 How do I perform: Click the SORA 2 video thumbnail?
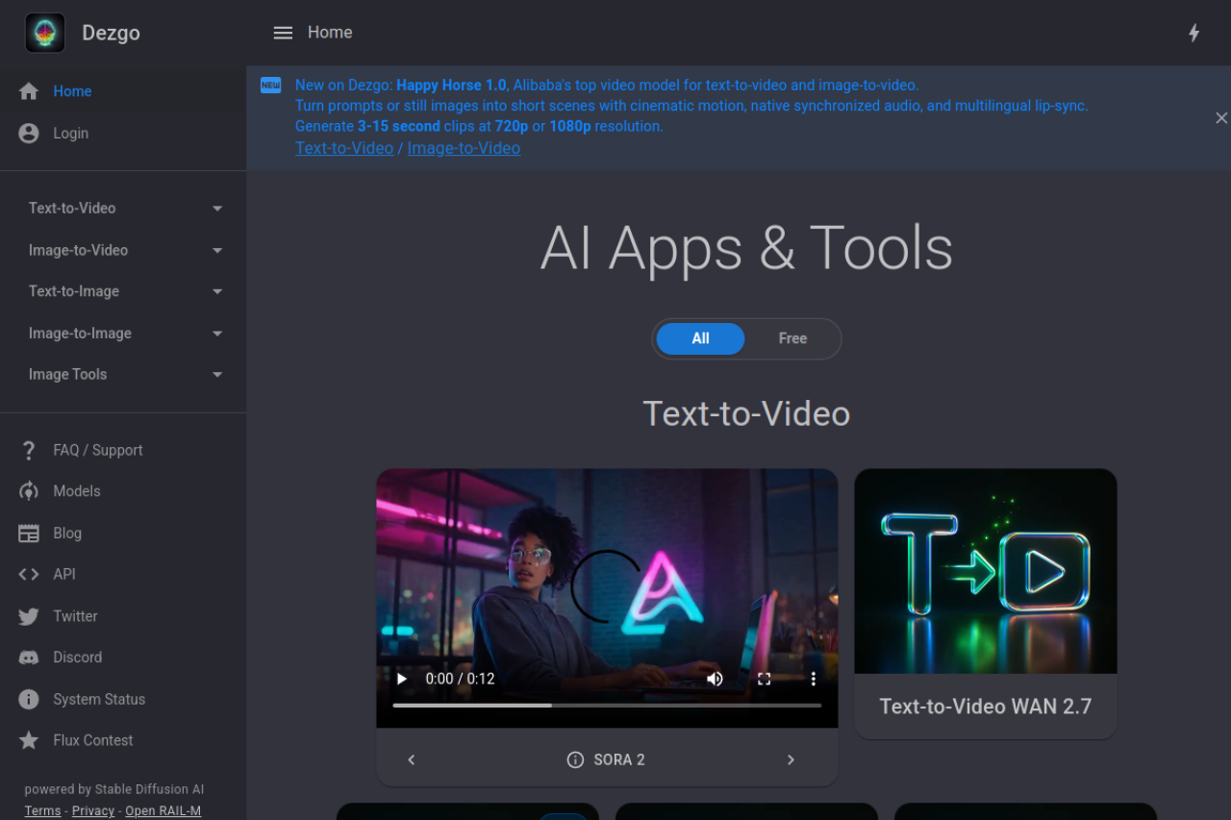click(x=607, y=598)
